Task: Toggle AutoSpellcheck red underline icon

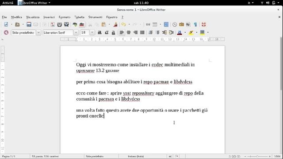Action: click(x=81, y=24)
